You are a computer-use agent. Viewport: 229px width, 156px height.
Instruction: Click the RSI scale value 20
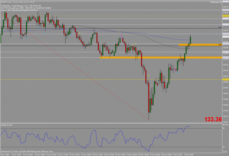224,147
